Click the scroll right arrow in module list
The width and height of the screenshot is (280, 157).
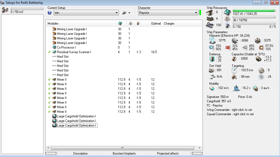coord(200,148)
